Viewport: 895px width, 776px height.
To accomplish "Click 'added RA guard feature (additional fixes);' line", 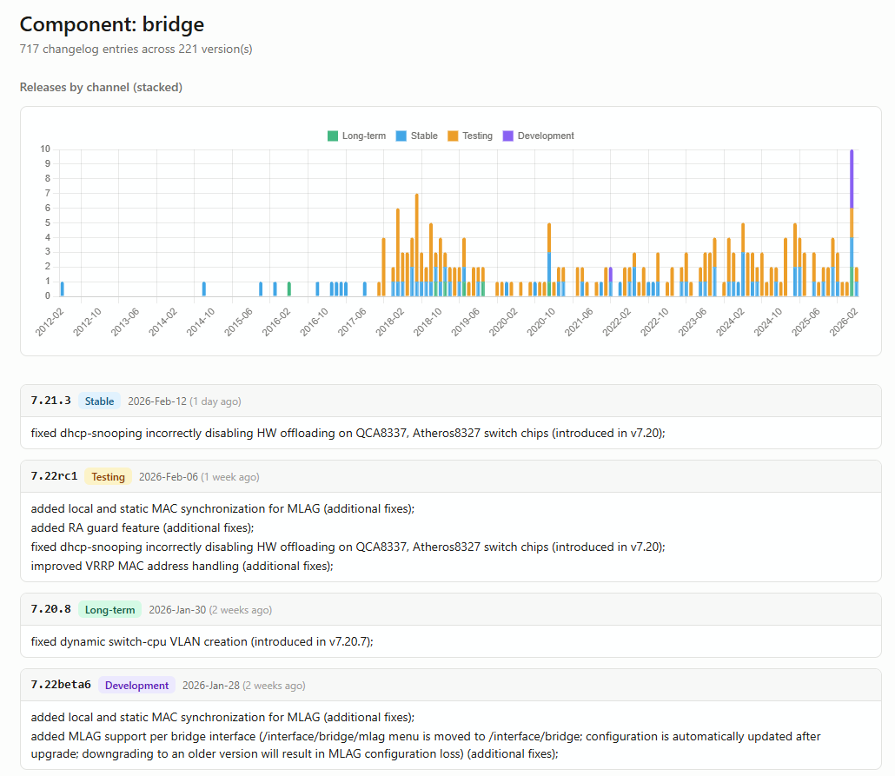I will pyautogui.click(x=143, y=527).
